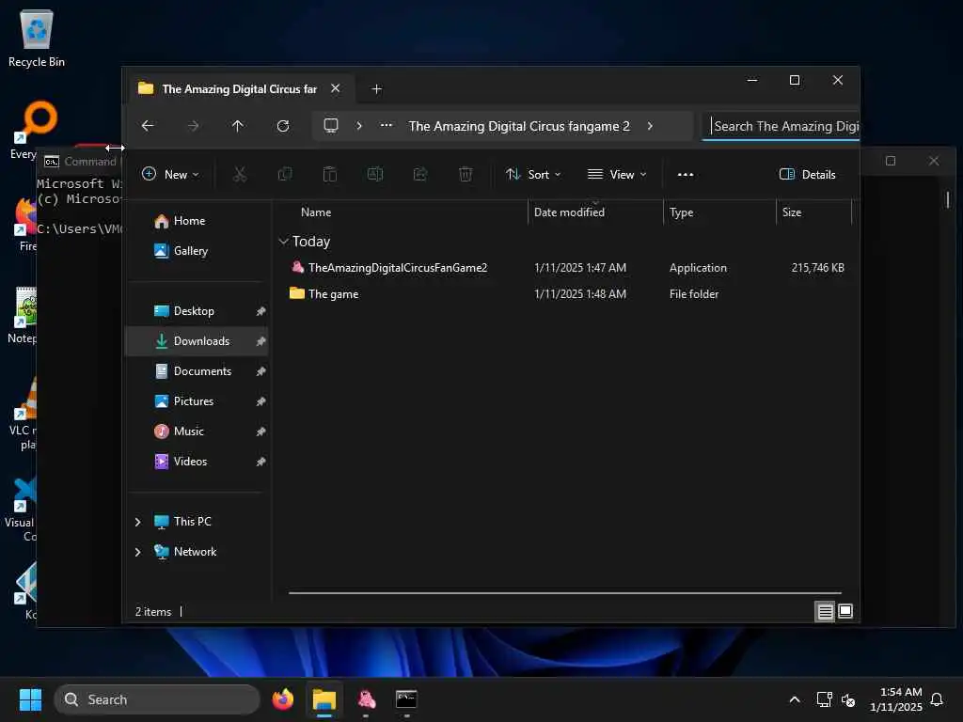Expand the This PC tree node
The height and width of the screenshot is (722, 963).
click(x=137, y=522)
